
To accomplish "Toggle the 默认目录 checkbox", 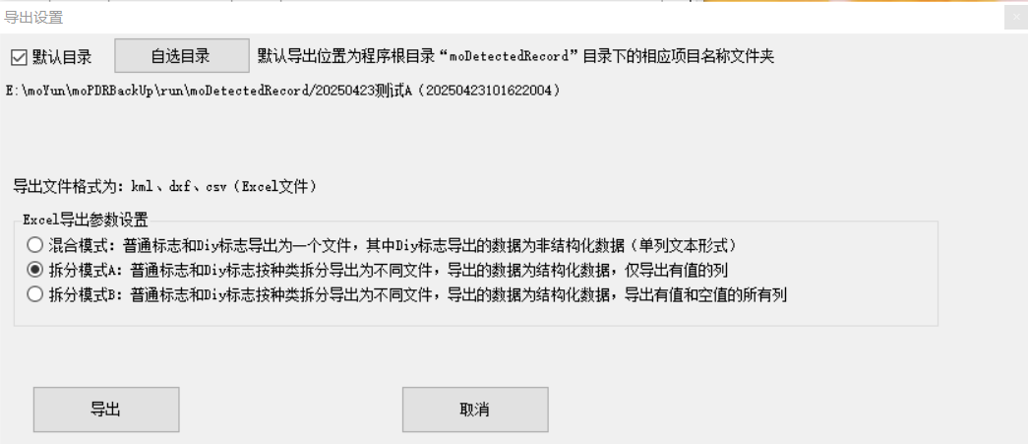I will click(x=19, y=58).
